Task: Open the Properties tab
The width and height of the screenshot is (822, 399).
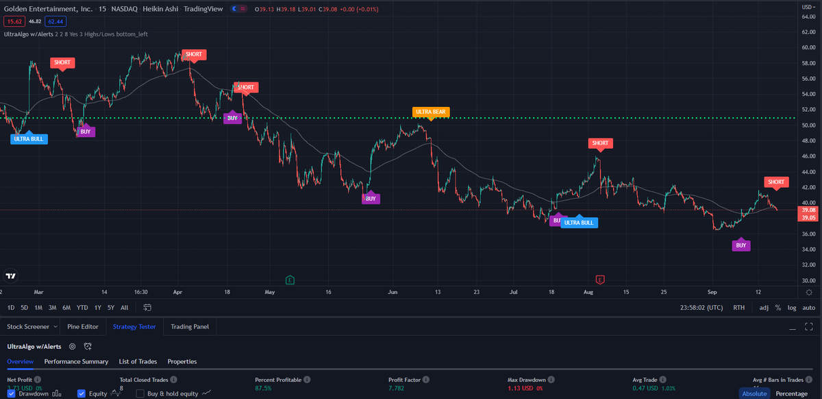Action: coord(182,361)
